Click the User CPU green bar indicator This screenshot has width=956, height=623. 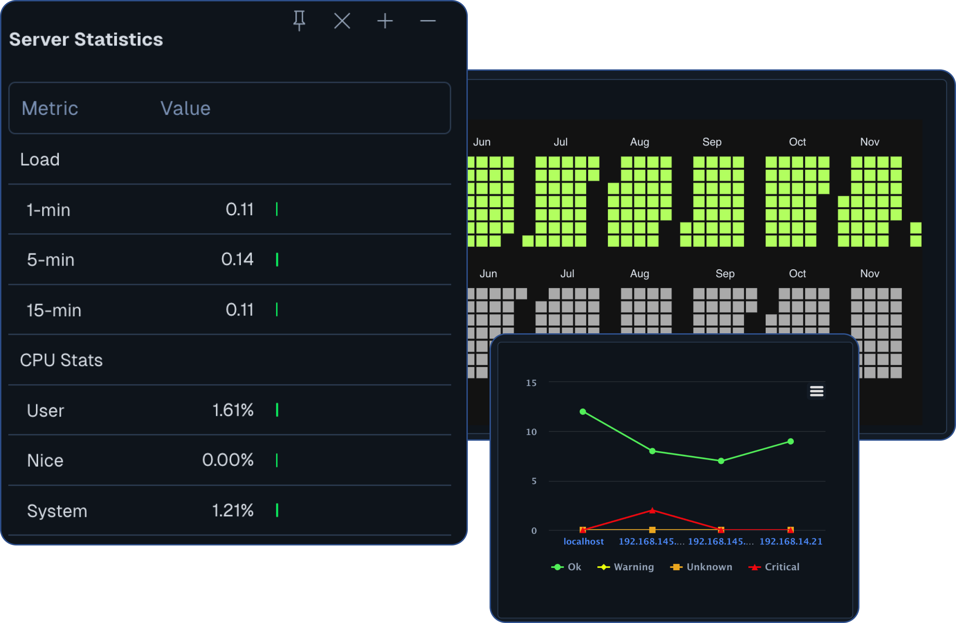[x=277, y=410]
